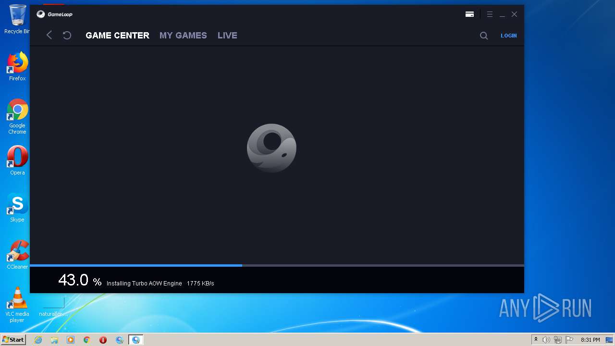615x346 pixels.
Task: Select Google Chrome desktop shortcut
Action: click(x=17, y=117)
